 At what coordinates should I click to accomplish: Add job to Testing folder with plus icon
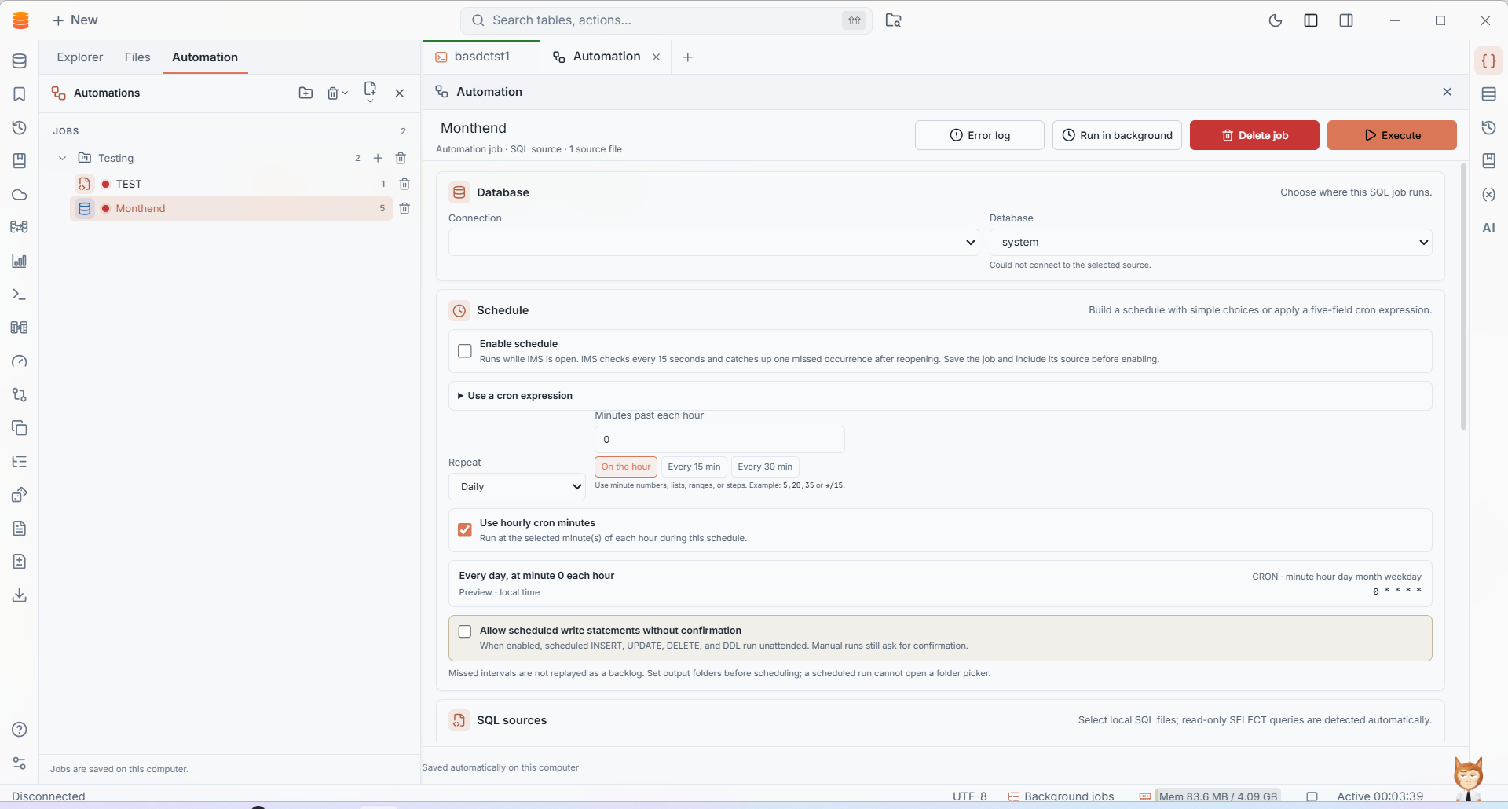pyautogui.click(x=378, y=158)
